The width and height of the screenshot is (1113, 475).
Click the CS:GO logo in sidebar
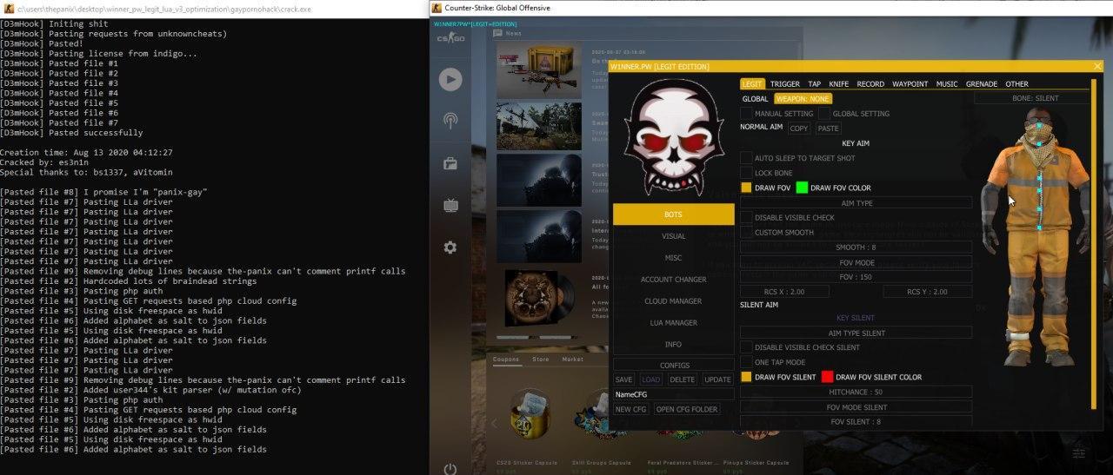click(450, 39)
